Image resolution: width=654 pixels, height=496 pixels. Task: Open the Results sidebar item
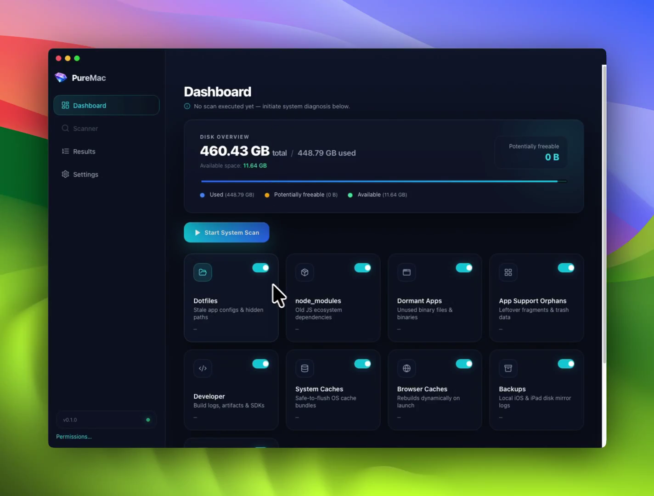107,151
